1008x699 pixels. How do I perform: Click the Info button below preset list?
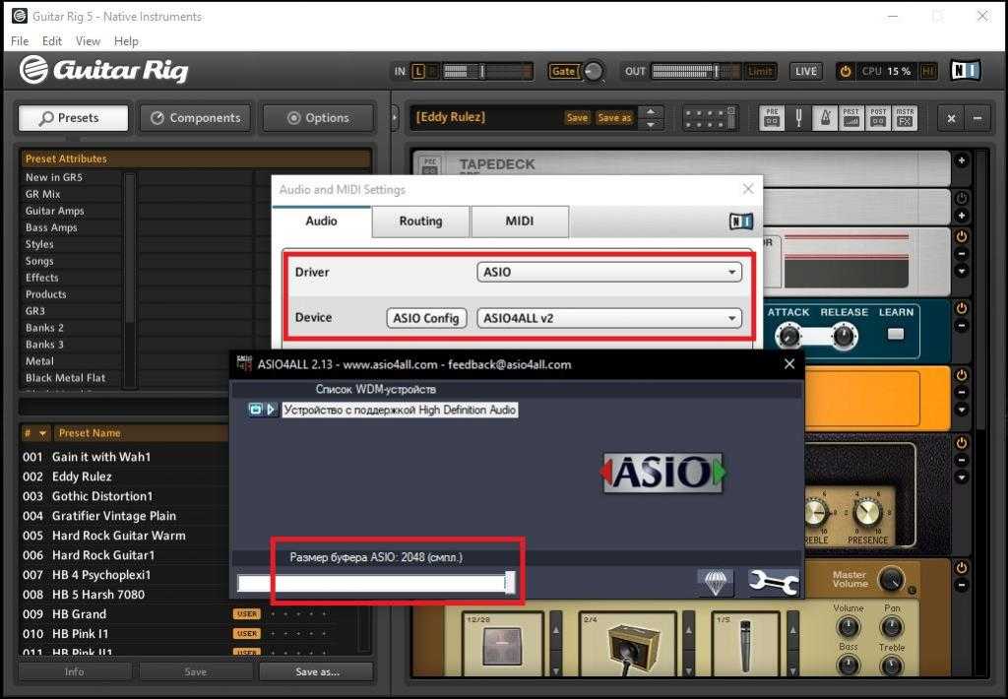click(75, 671)
